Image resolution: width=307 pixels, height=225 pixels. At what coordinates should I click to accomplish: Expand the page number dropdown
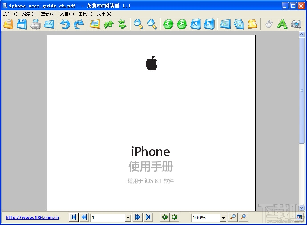[128, 218]
